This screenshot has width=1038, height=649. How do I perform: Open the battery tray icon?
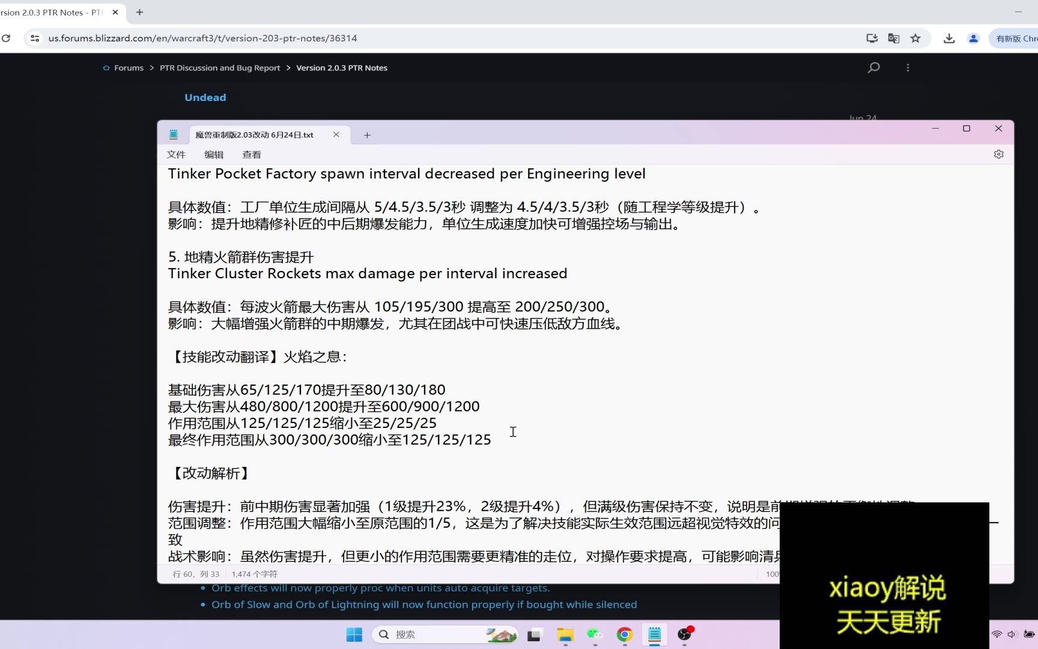point(1029,635)
